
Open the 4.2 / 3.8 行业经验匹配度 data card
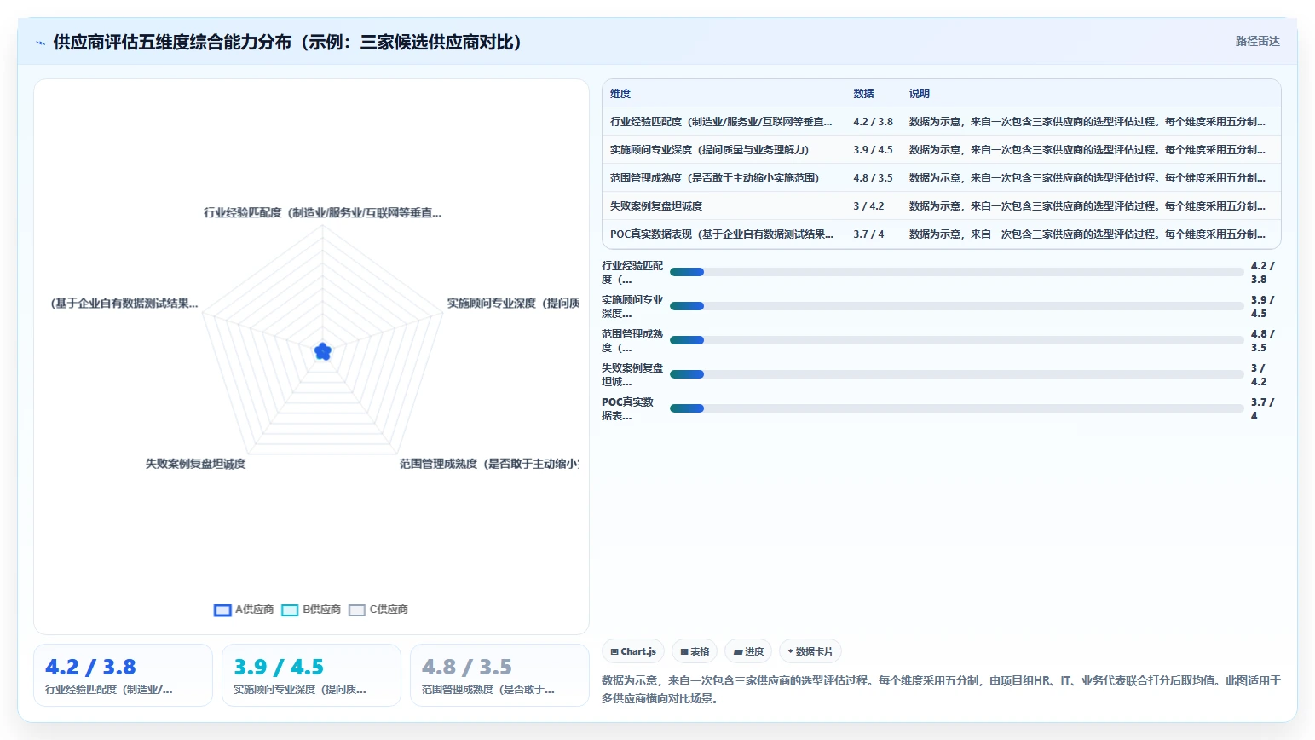(123, 675)
